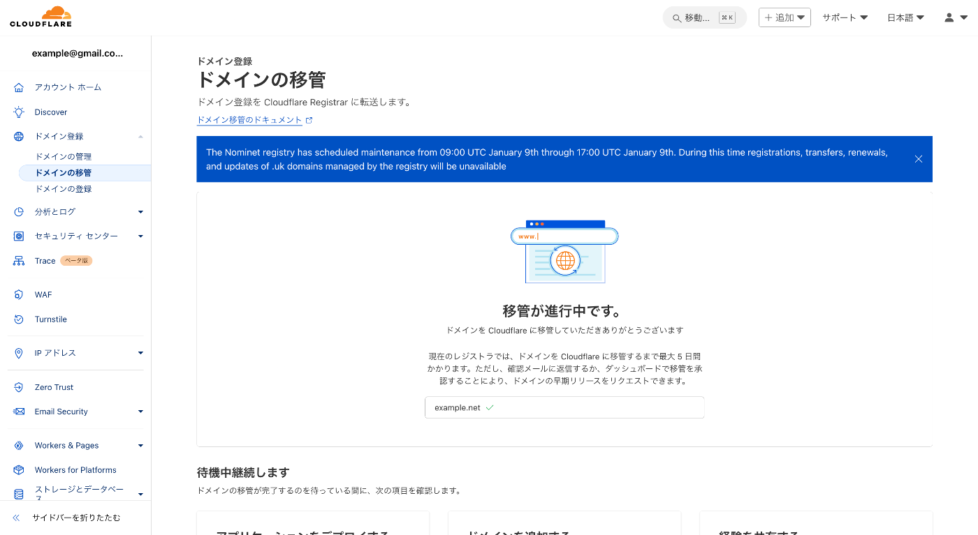Click the セキュリティ センター icon

point(19,236)
